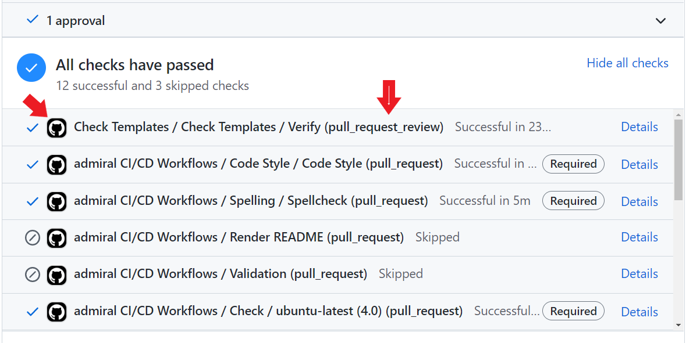Click the GitHub icon for Code Style check

pos(56,164)
